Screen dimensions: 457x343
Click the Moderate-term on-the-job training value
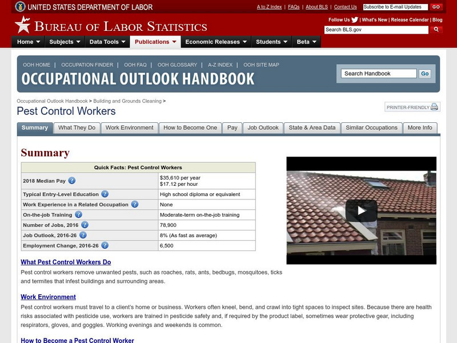(199, 215)
